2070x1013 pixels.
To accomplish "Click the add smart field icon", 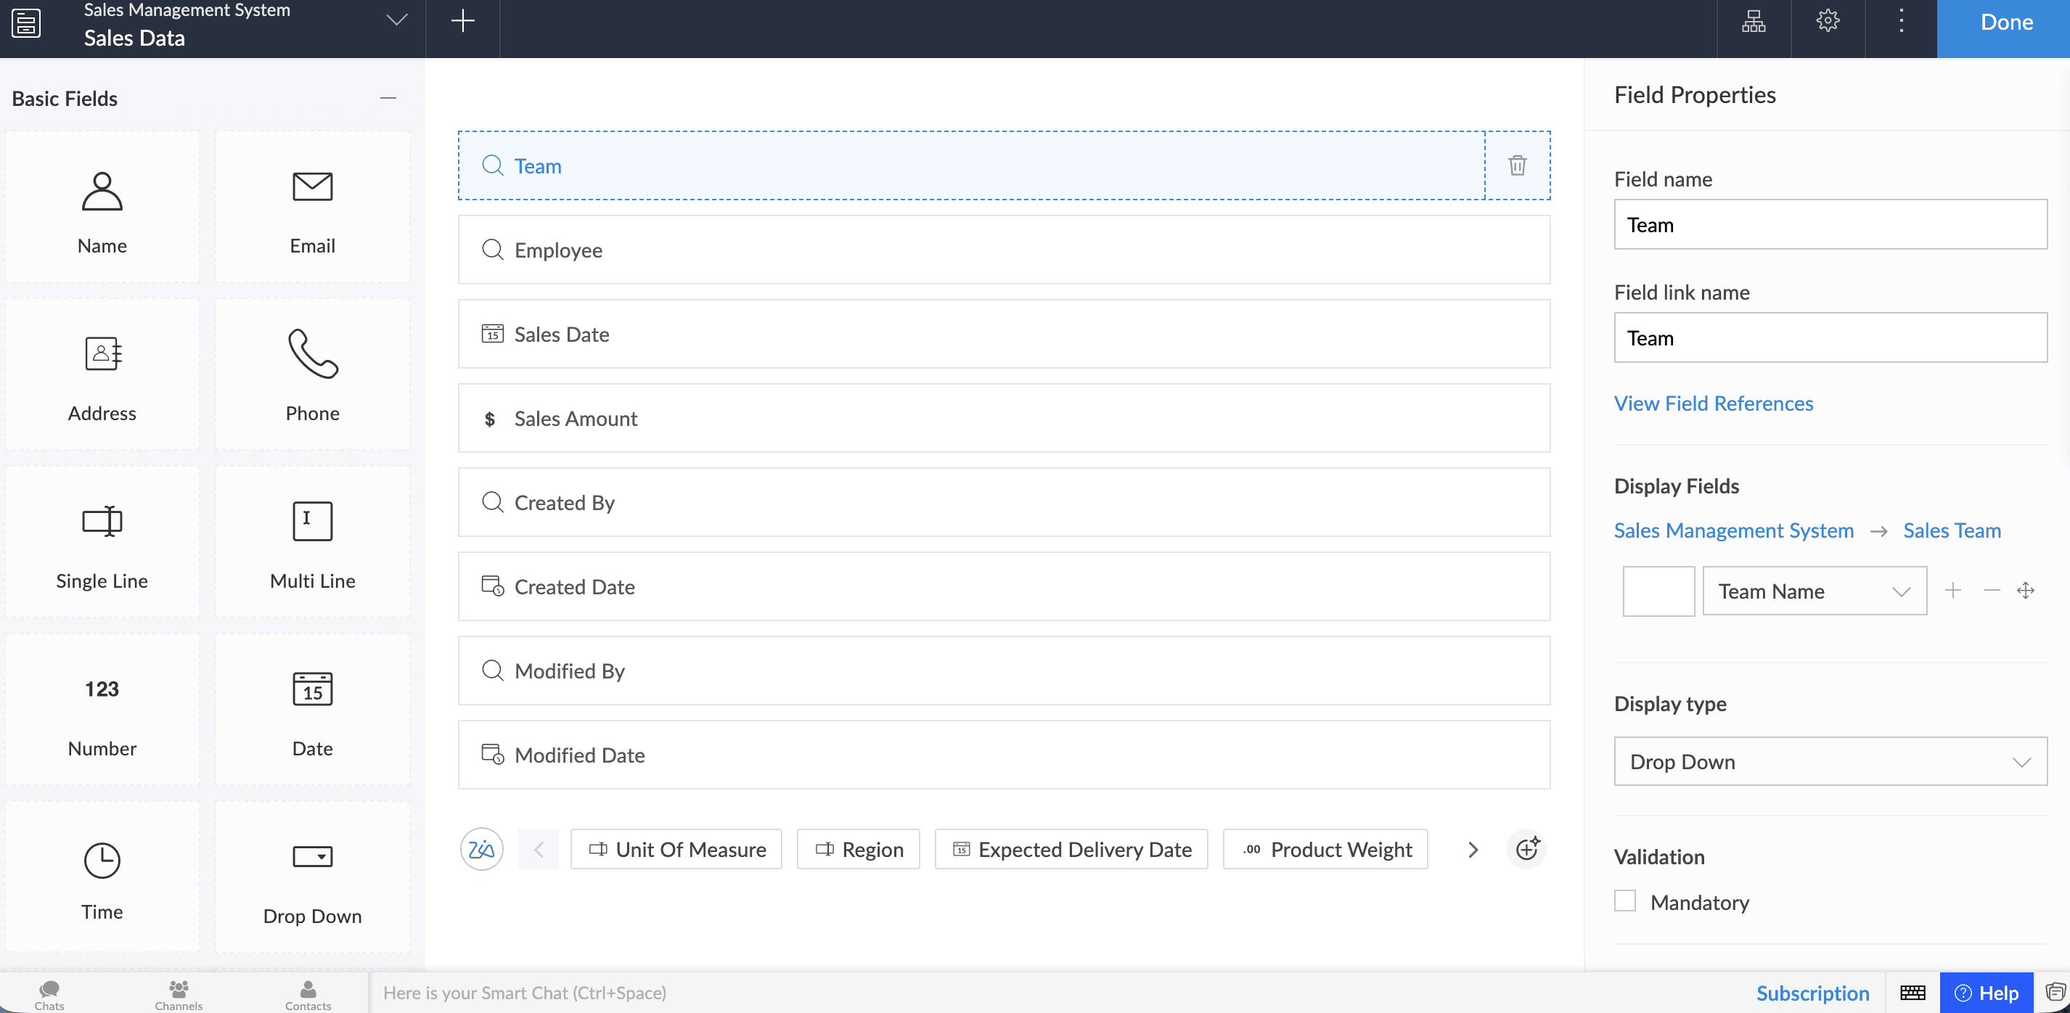I will tap(1526, 849).
